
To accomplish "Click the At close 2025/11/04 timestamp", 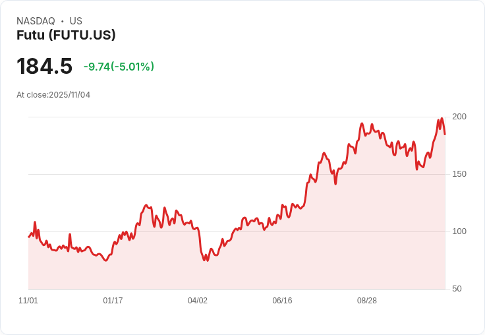I will coord(53,95).
